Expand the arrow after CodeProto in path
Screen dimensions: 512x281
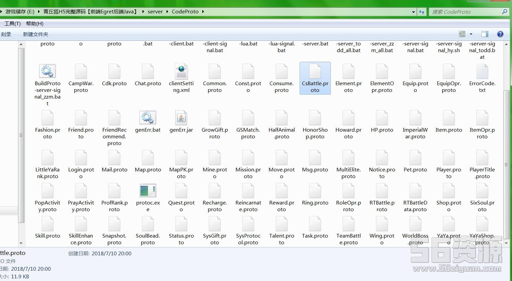203,12
